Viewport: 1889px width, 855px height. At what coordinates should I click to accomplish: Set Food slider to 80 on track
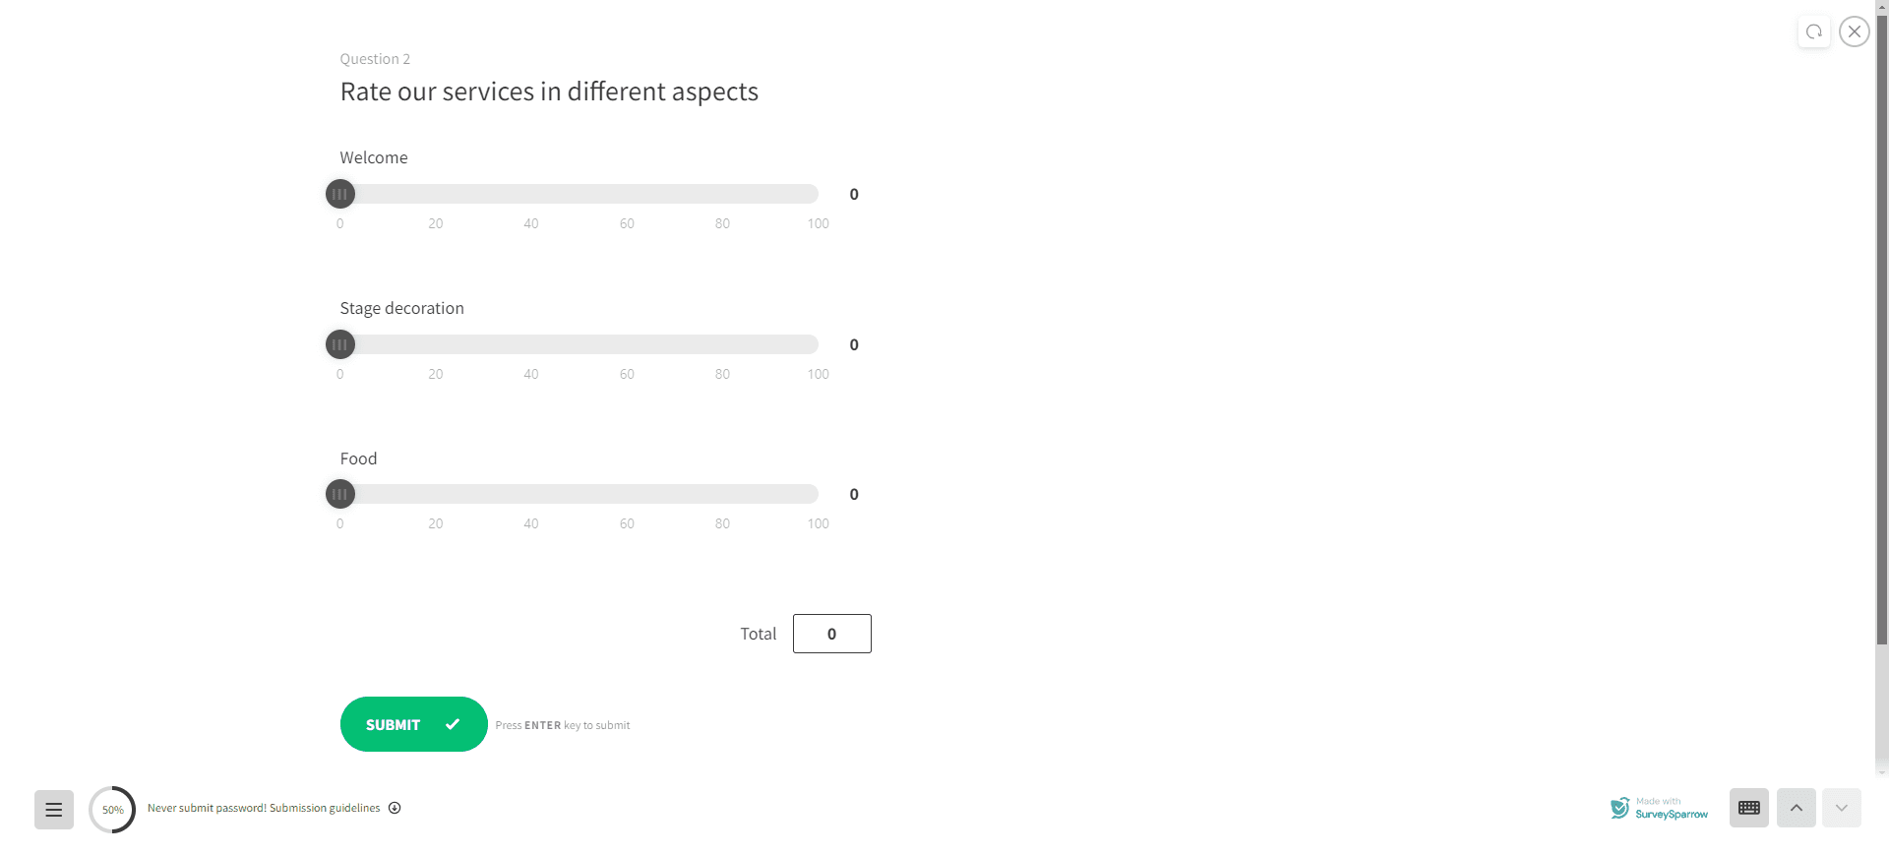722,494
